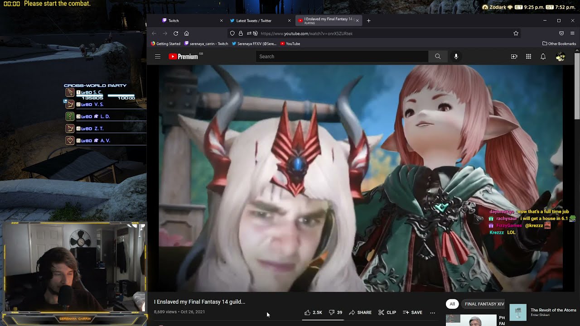Go back in browser history
The image size is (580, 326).
point(154,34)
